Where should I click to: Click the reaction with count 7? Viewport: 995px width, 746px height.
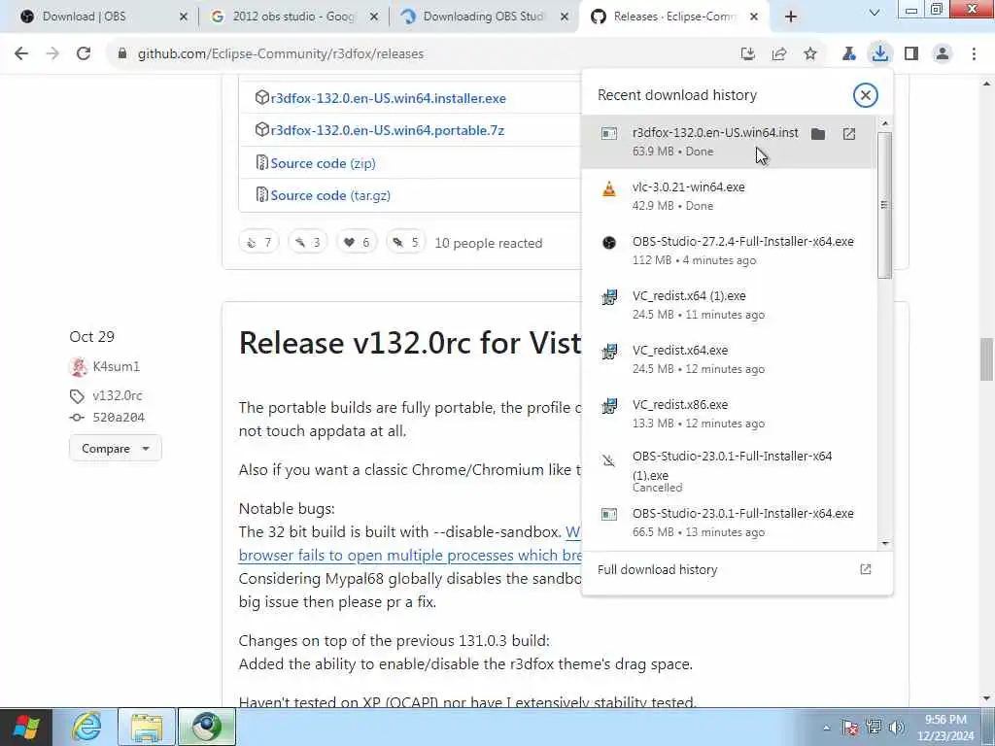258,242
